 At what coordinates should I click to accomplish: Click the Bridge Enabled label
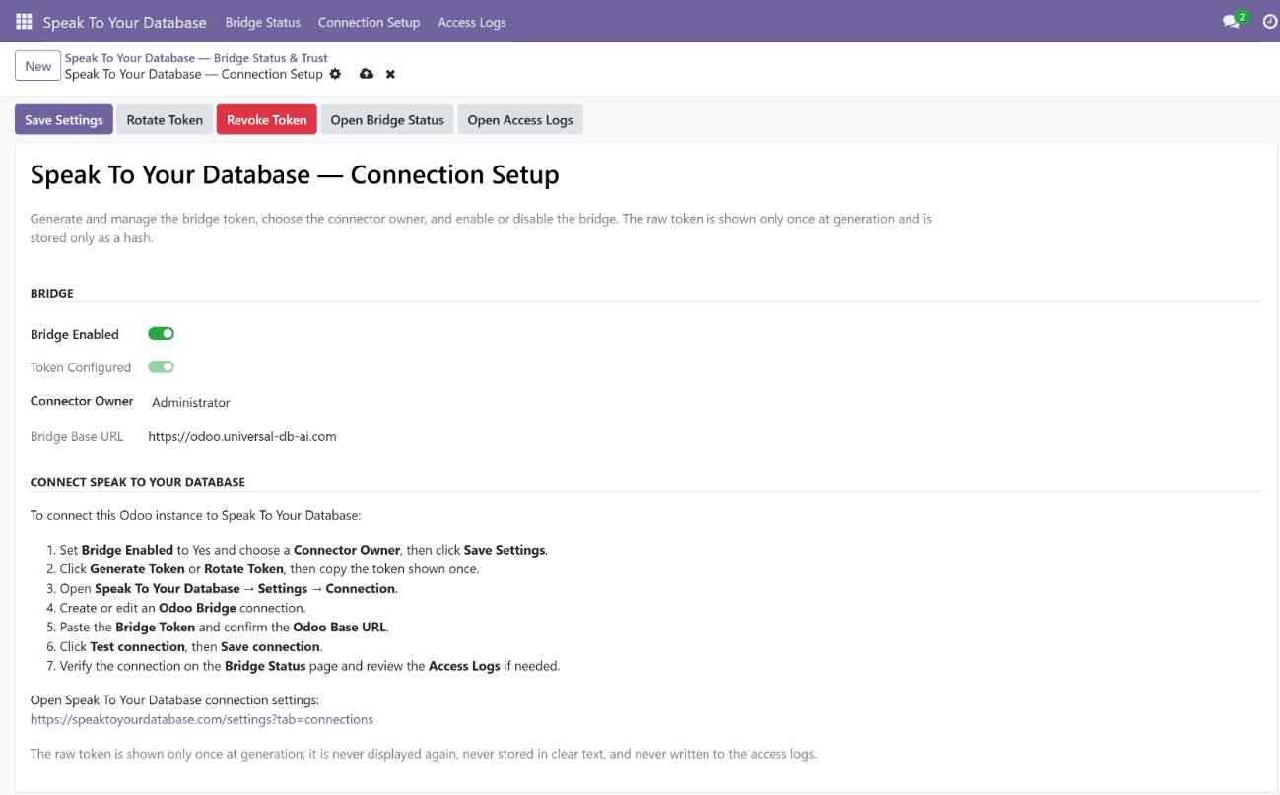coord(75,335)
